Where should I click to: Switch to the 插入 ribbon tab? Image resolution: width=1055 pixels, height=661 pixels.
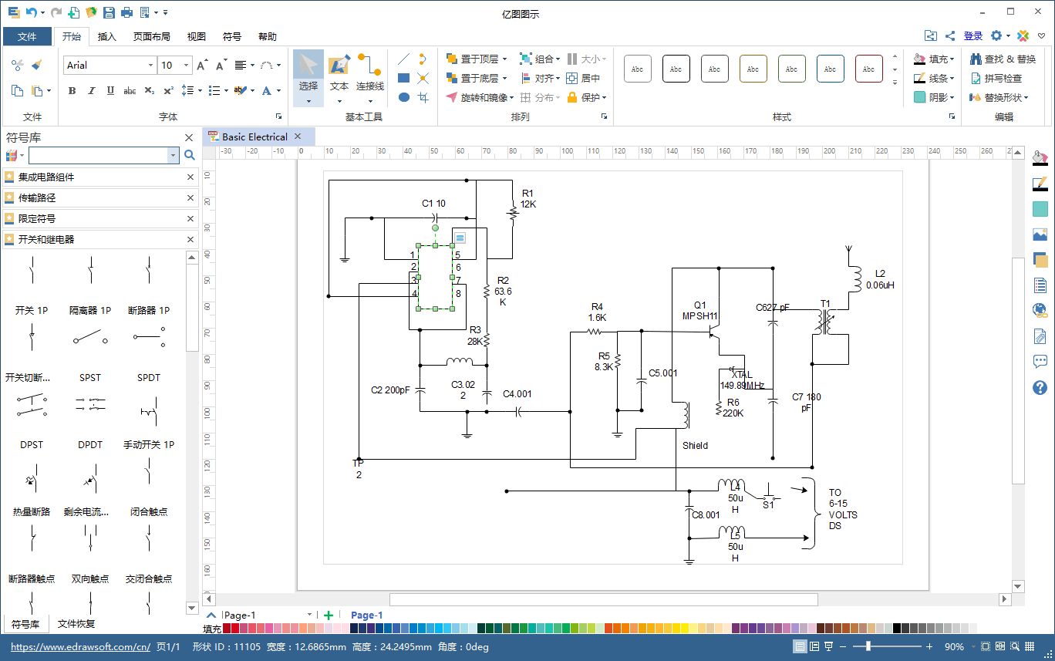107,36
